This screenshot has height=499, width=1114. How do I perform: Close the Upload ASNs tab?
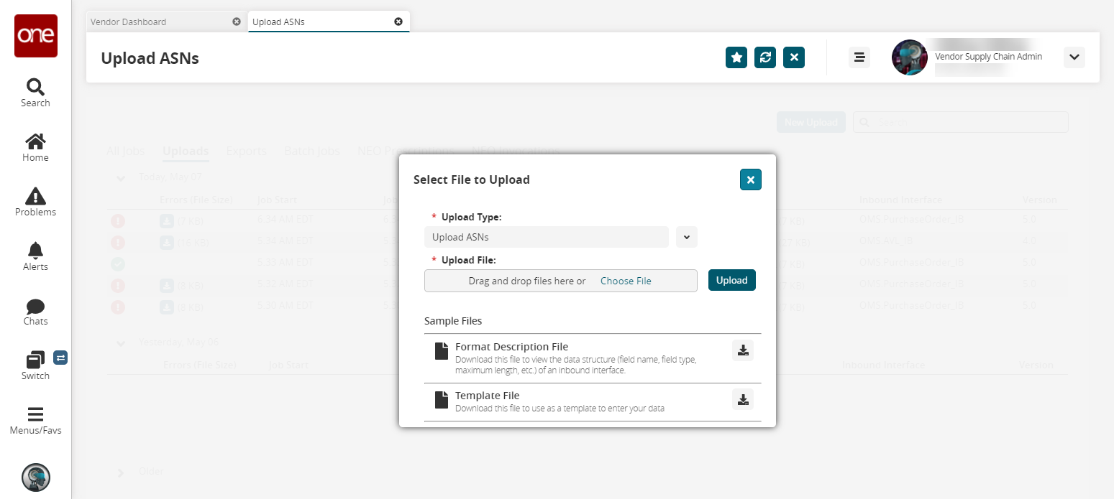pyautogui.click(x=398, y=22)
